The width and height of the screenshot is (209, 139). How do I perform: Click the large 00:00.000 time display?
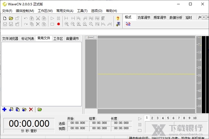tap(29, 123)
